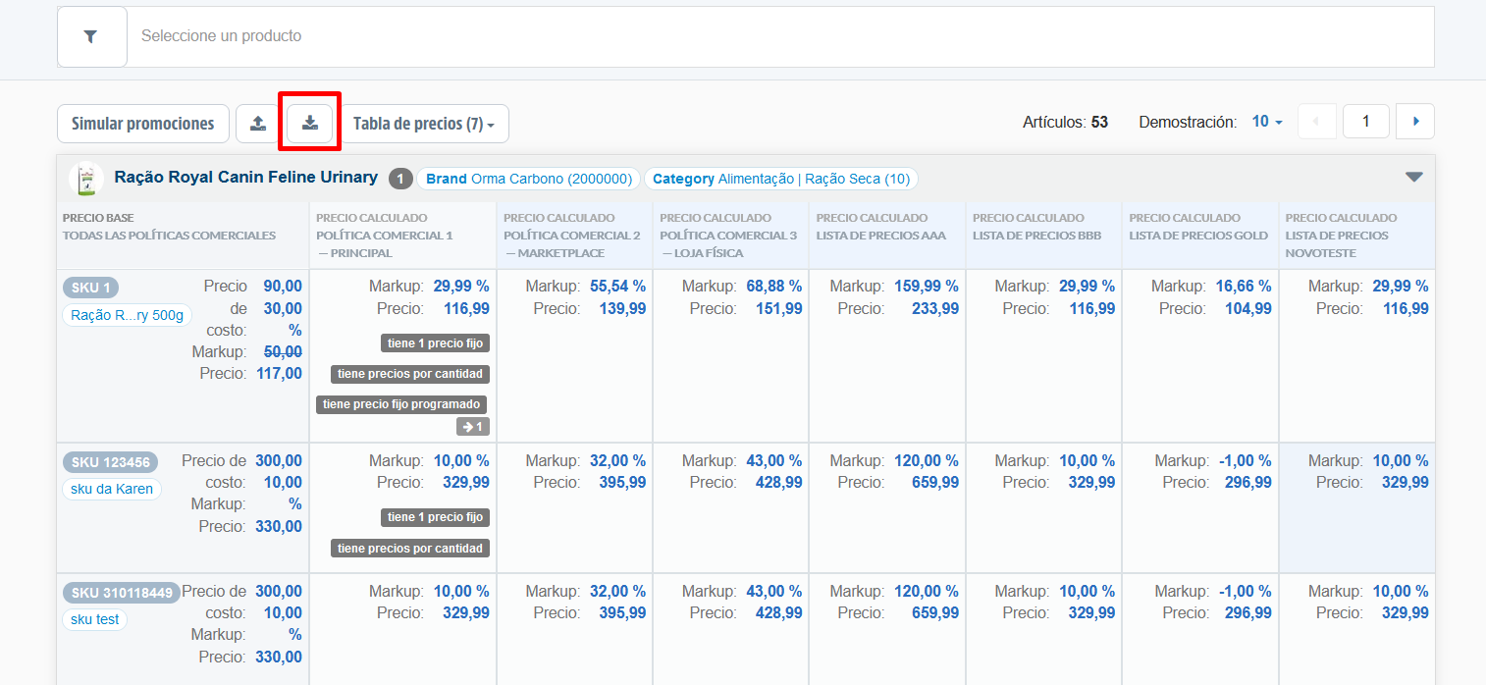Open the sku da Karen label link
Image resolution: width=1486 pixels, height=685 pixels.
coord(111,489)
